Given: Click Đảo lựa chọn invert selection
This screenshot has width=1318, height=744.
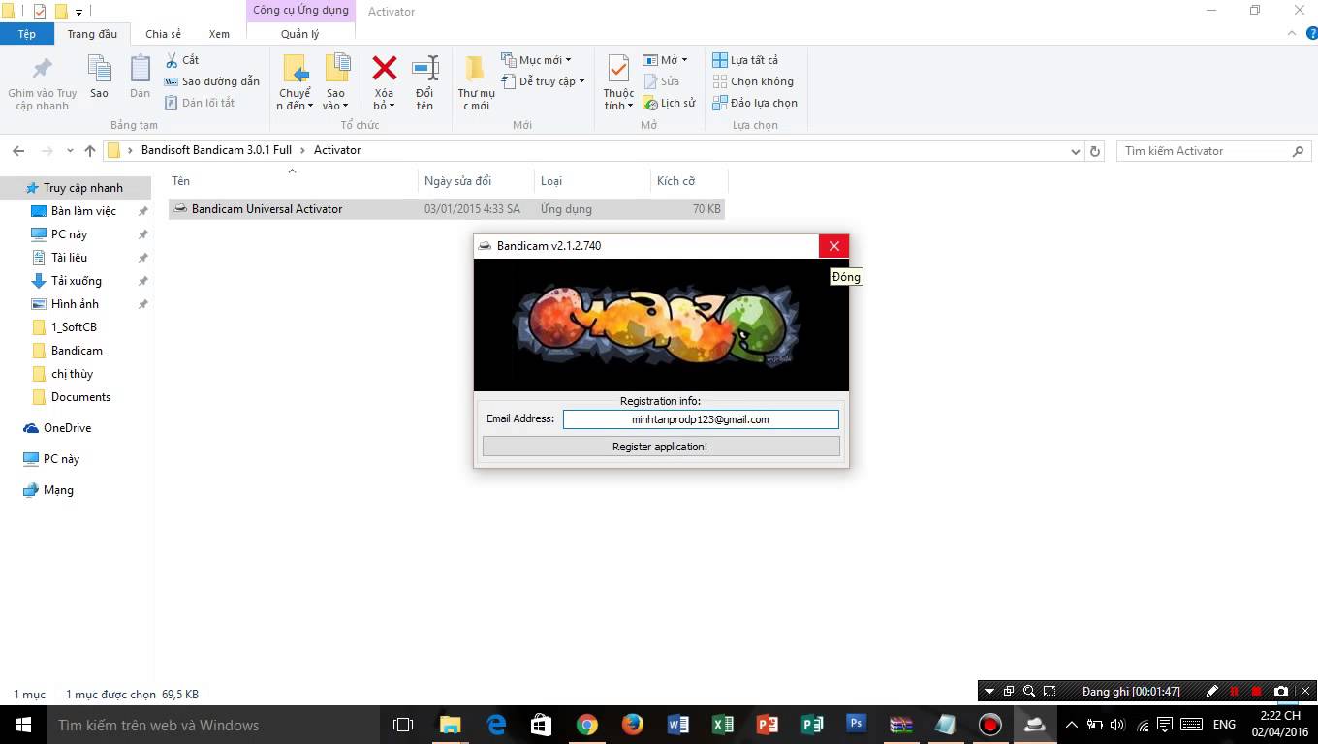Looking at the screenshot, I should (x=755, y=103).
